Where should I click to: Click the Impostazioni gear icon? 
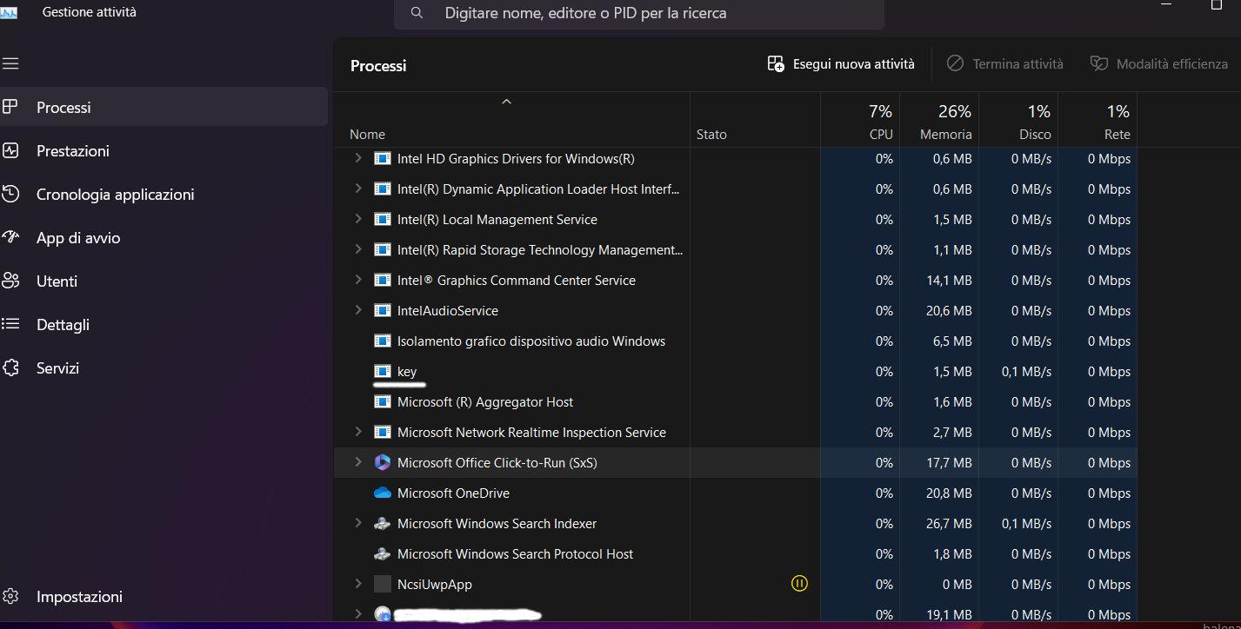click(10, 597)
